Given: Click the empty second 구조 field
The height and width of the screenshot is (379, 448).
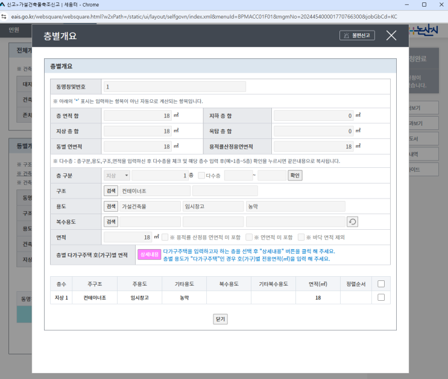Looking at the screenshot, I should [225, 191].
